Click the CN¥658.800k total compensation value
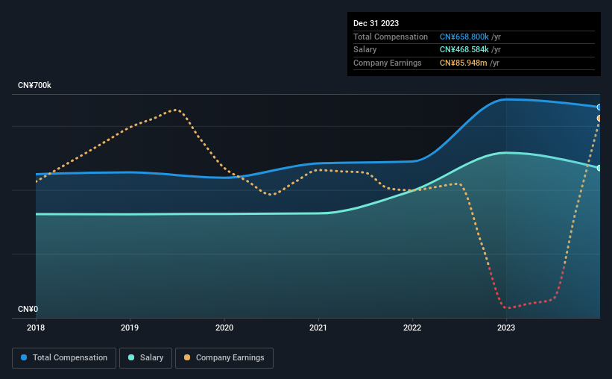The width and height of the screenshot is (612, 379). [464, 37]
